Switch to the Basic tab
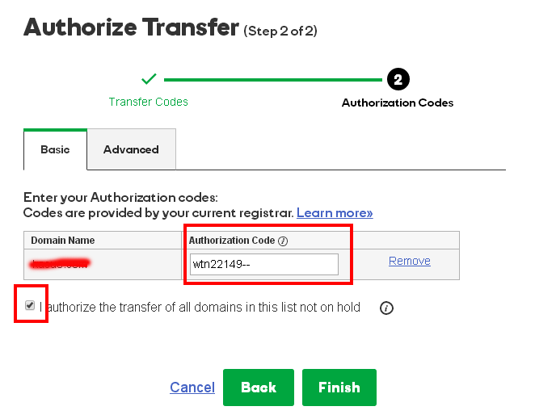 click(x=55, y=149)
